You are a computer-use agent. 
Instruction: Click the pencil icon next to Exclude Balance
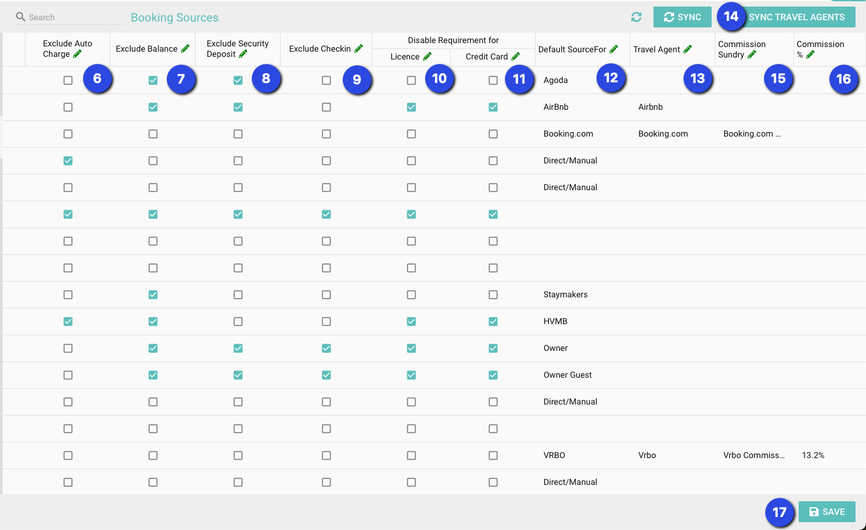pyautogui.click(x=185, y=48)
